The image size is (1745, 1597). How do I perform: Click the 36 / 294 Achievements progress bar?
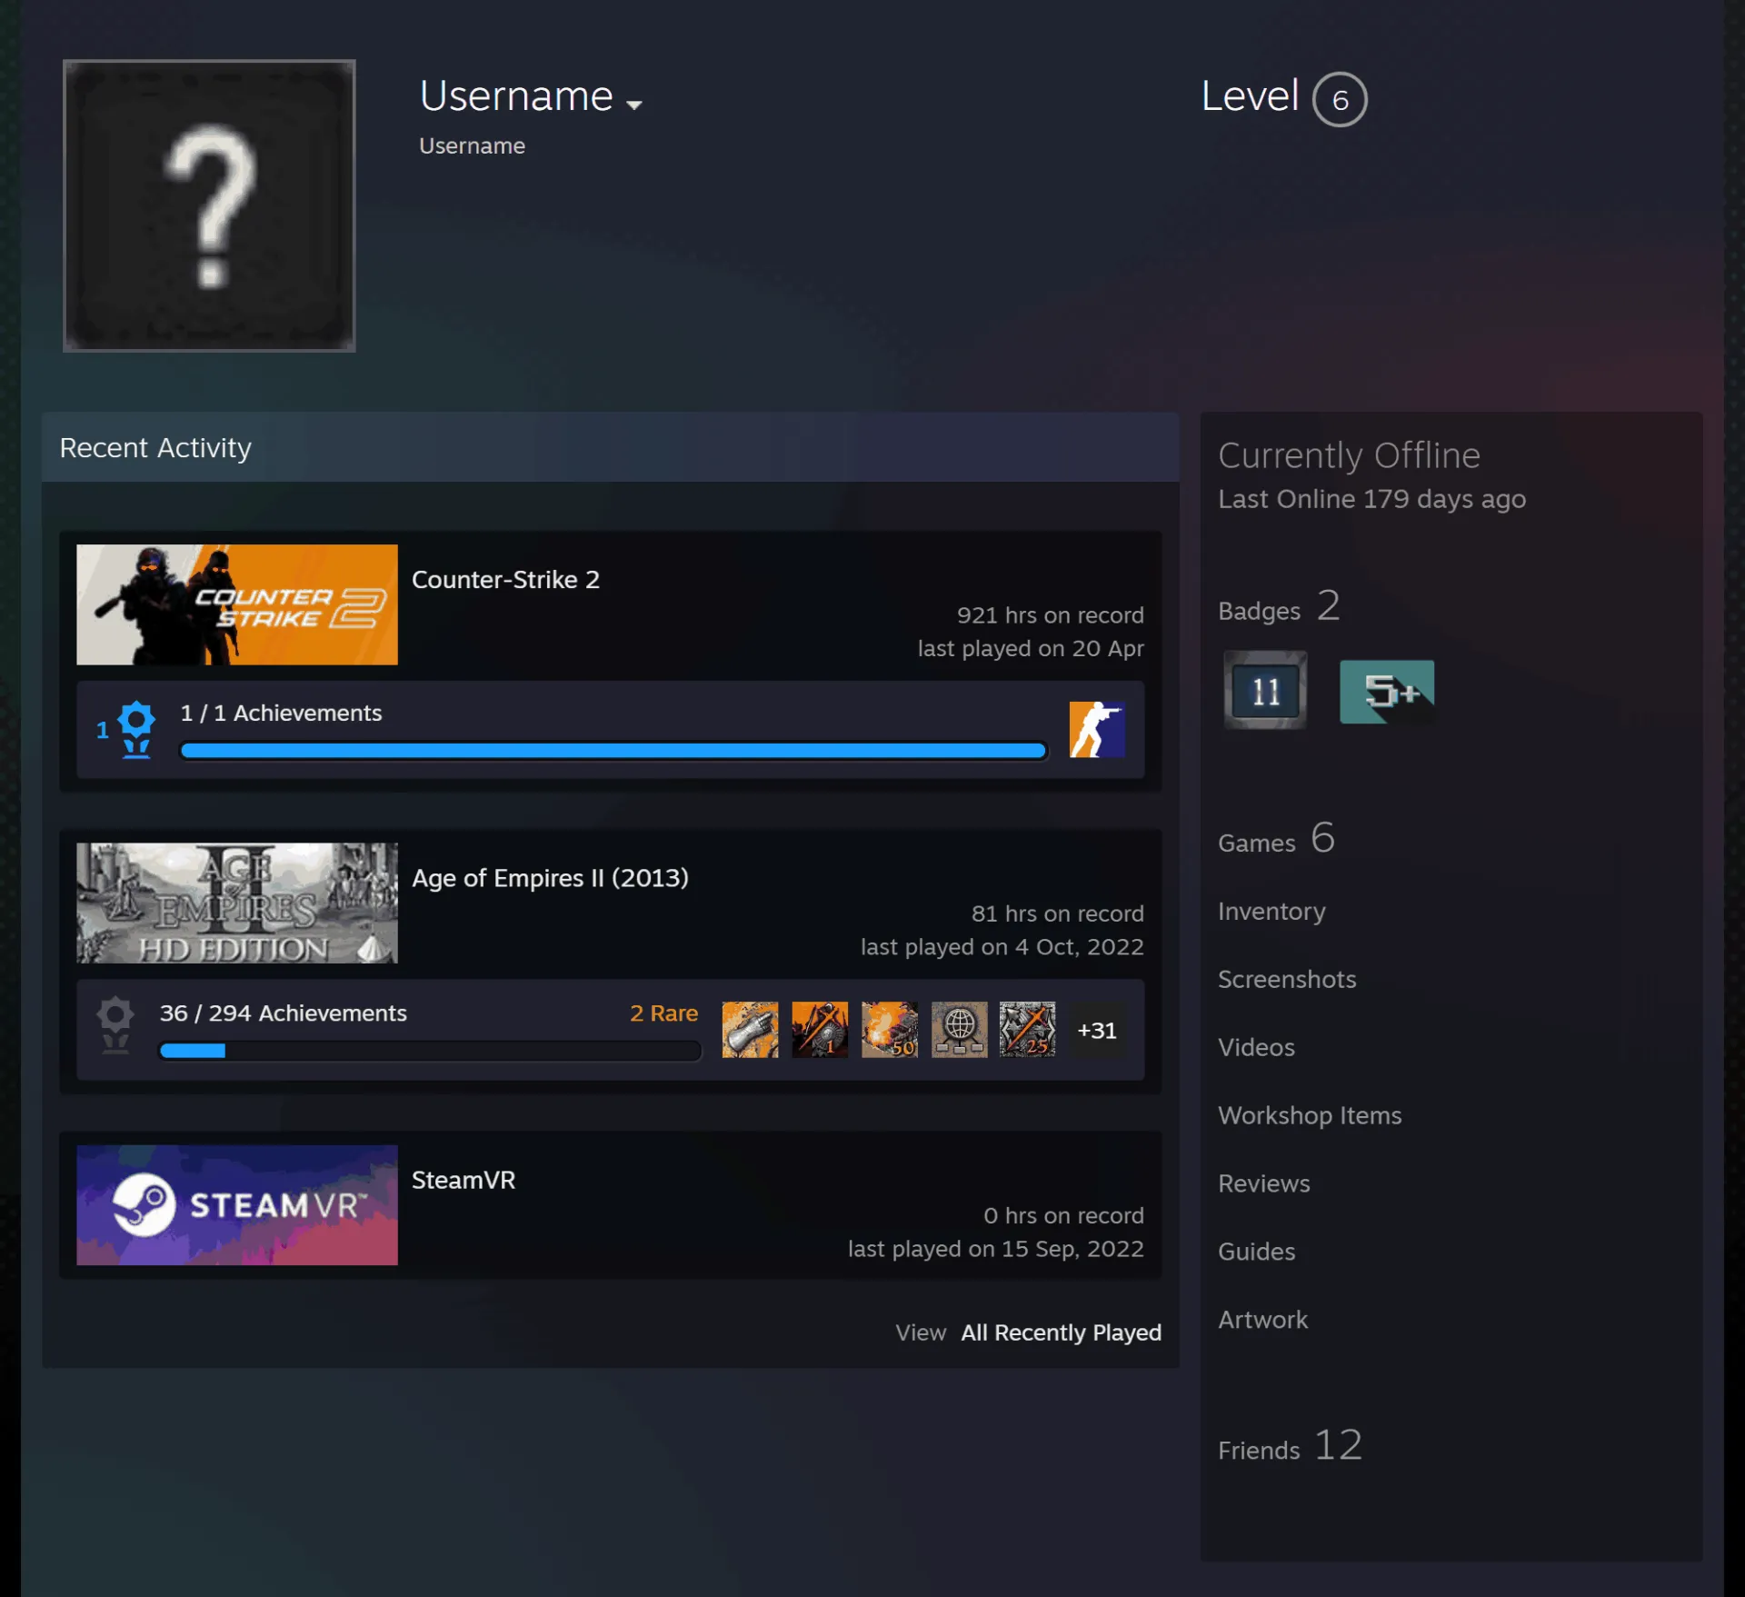[430, 1051]
